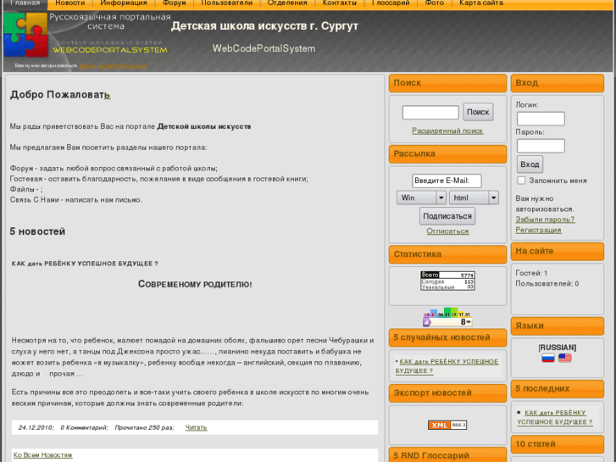616x462 pixels.
Task: Open the Глоссарий menu item
Action: point(391,3)
